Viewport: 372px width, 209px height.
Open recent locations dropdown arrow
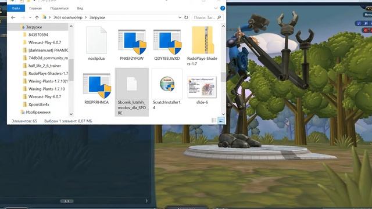[30, 17]
